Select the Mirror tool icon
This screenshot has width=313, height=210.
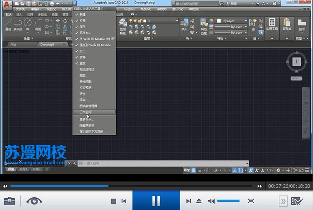click(x=65, y=27)
